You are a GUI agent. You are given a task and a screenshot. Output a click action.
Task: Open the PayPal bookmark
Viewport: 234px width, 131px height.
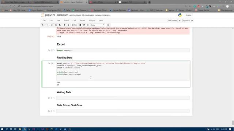(x=67, y=10)
